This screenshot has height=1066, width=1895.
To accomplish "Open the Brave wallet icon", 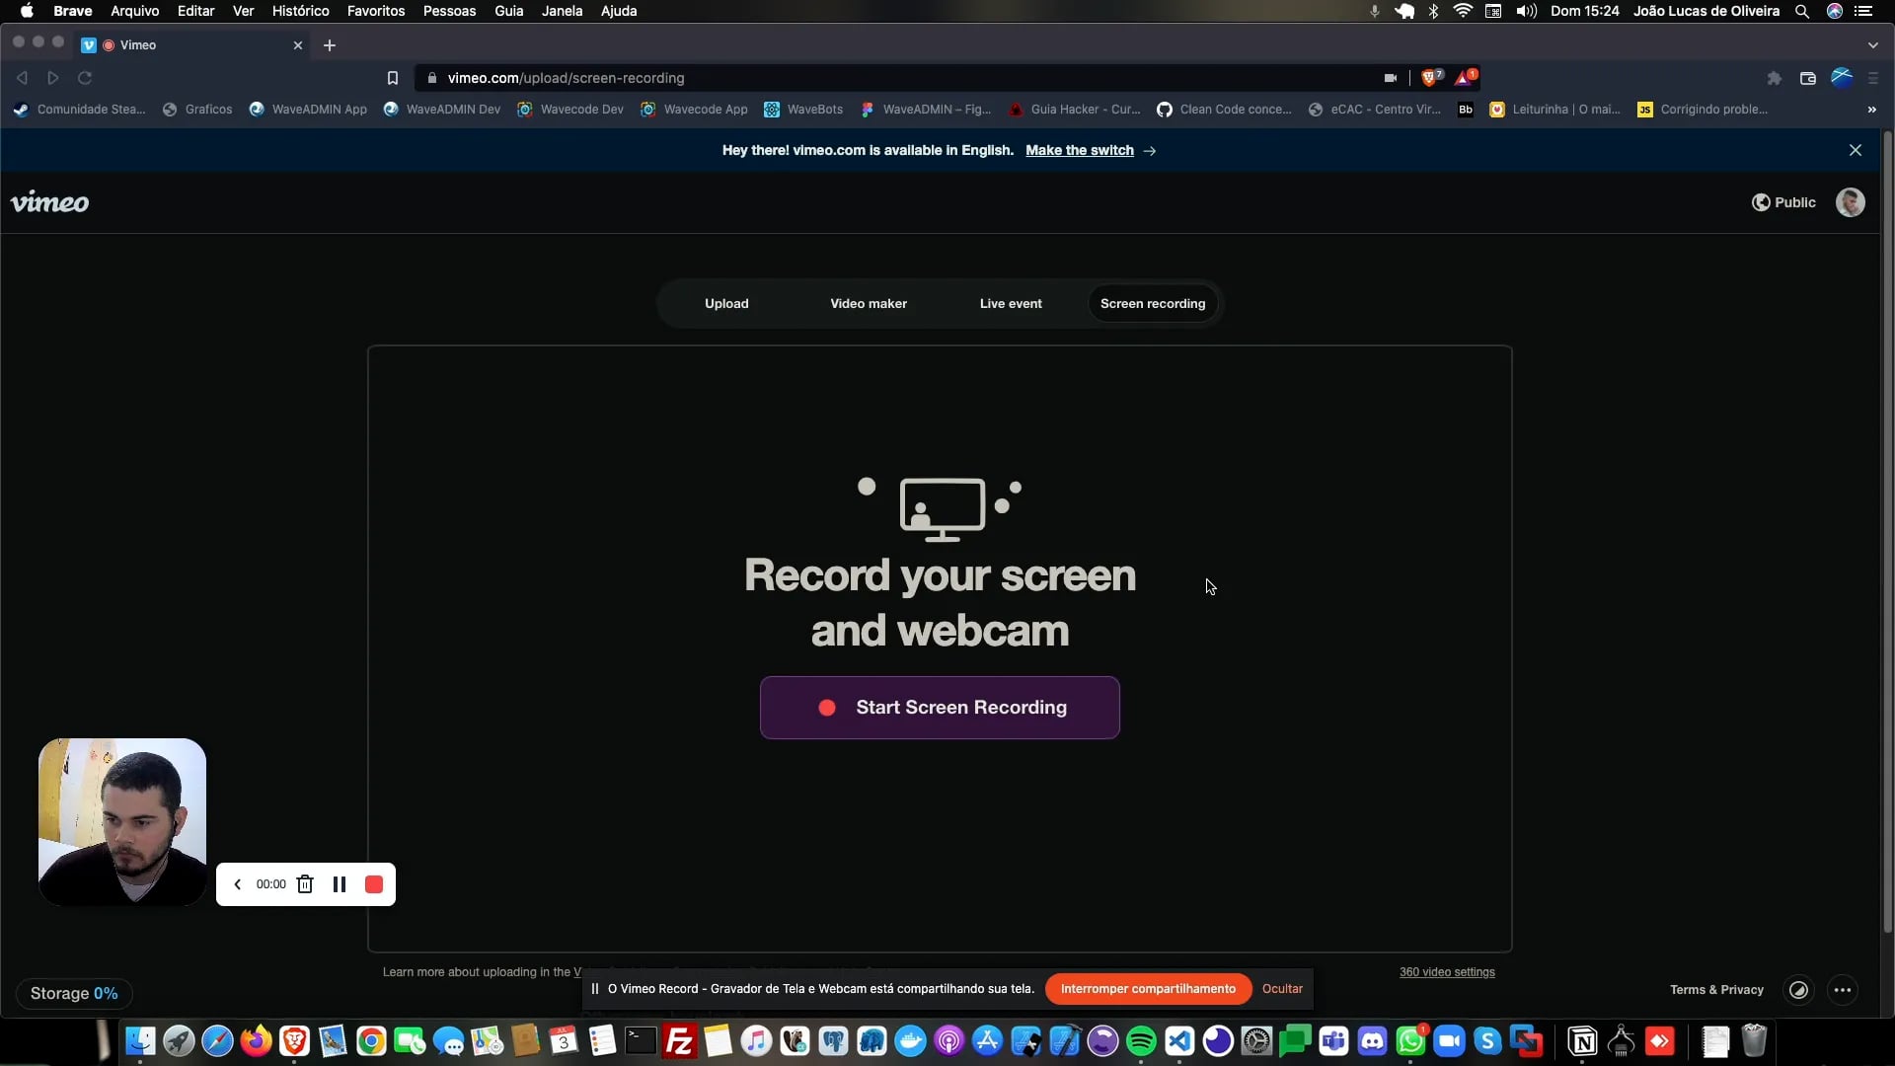I will coord(1808,78).
